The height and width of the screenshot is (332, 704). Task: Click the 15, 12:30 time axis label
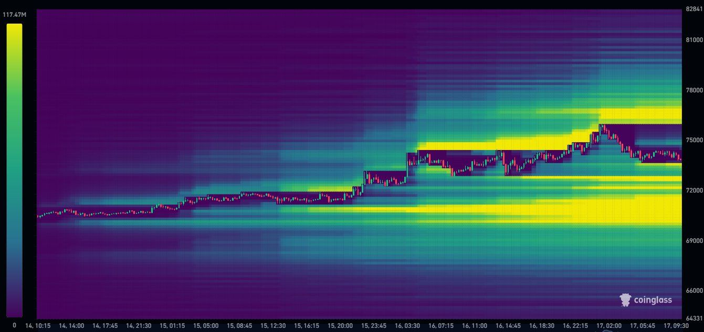coord(274,326)
